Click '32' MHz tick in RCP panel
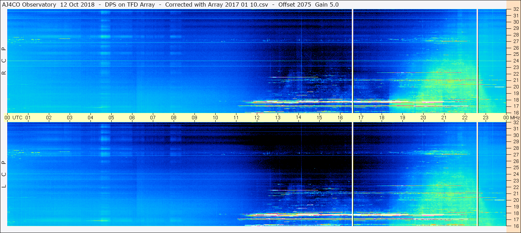The image size is (521, 233). (x=516, y=9)
